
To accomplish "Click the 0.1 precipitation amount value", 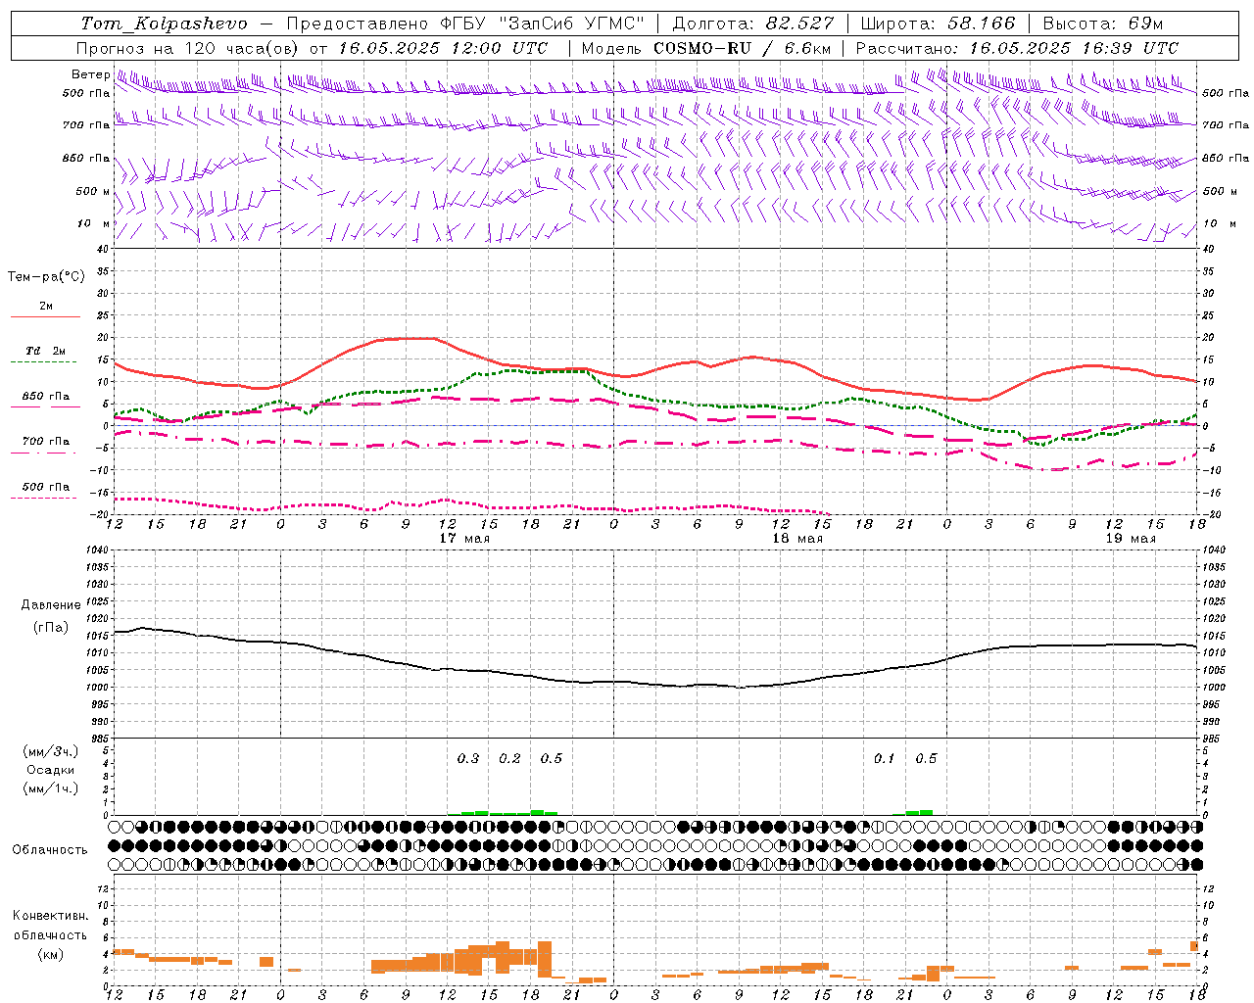I will (x=885, y=758).
